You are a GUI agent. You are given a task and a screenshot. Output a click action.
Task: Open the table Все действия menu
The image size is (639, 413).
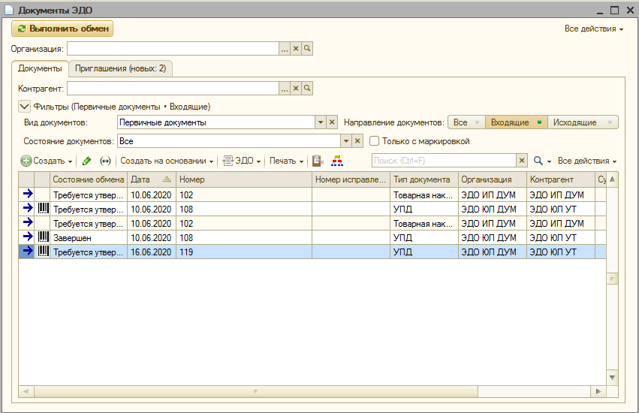587,161
